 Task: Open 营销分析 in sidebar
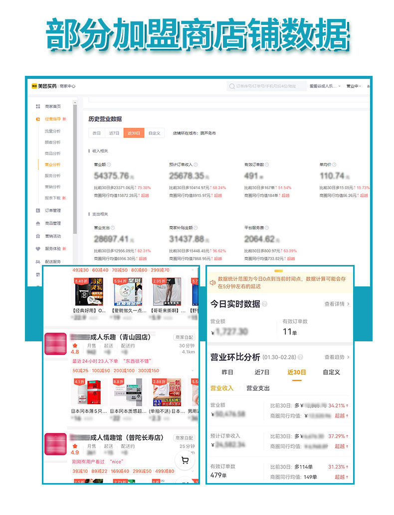(53, 187)
